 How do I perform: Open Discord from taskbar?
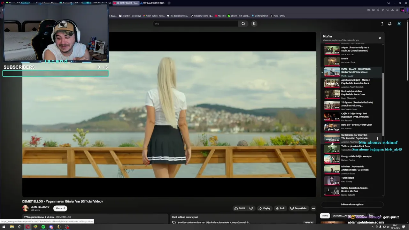click(51, 227)
